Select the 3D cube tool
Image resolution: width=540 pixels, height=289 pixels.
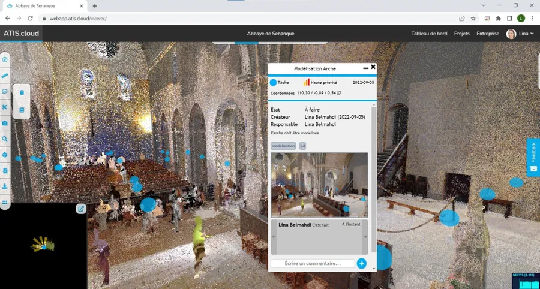5,155
